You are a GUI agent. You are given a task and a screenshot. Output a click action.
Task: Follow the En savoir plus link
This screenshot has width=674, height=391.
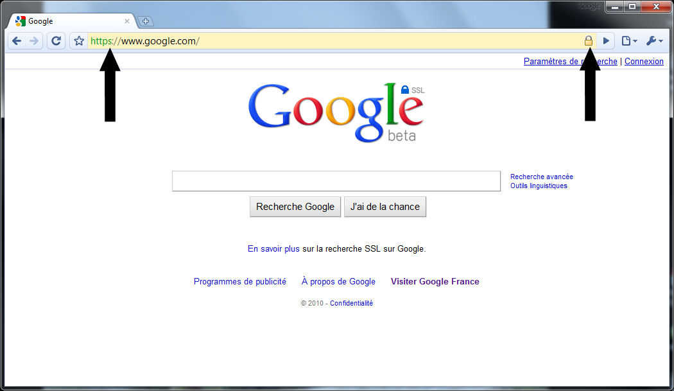(x=273, y=248)
